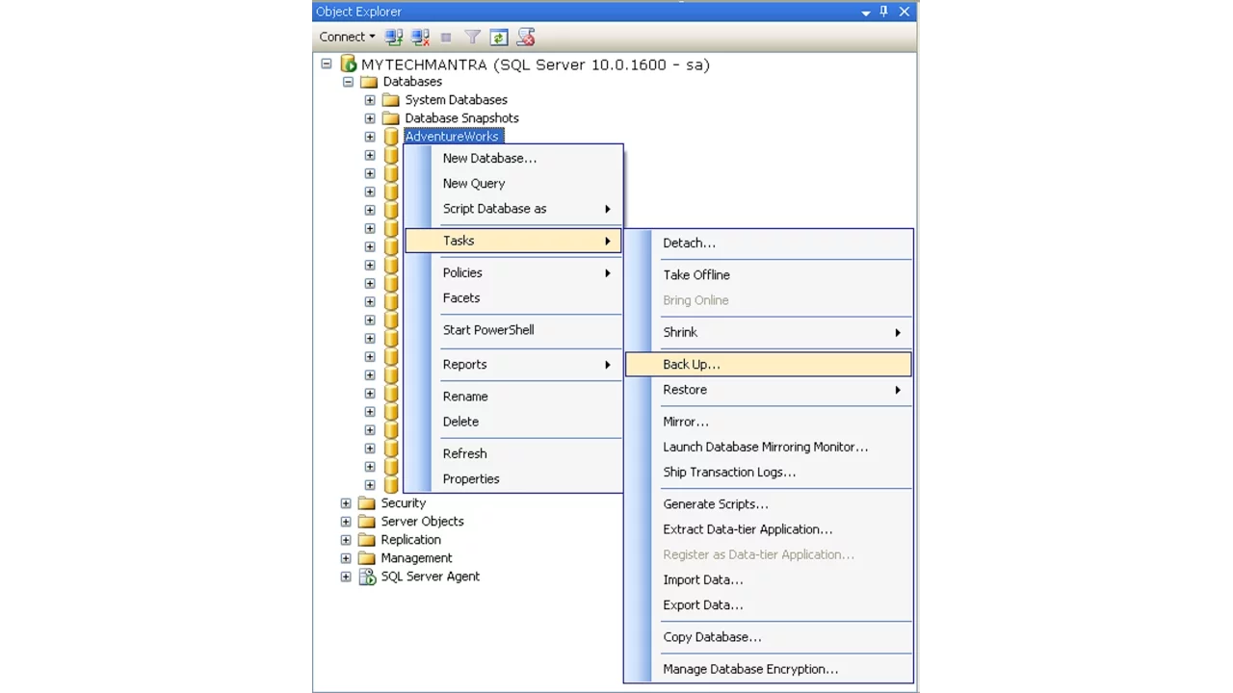
Task: Choose New Query from context menu
Action: pyautogui.click(x=513, y=183)
